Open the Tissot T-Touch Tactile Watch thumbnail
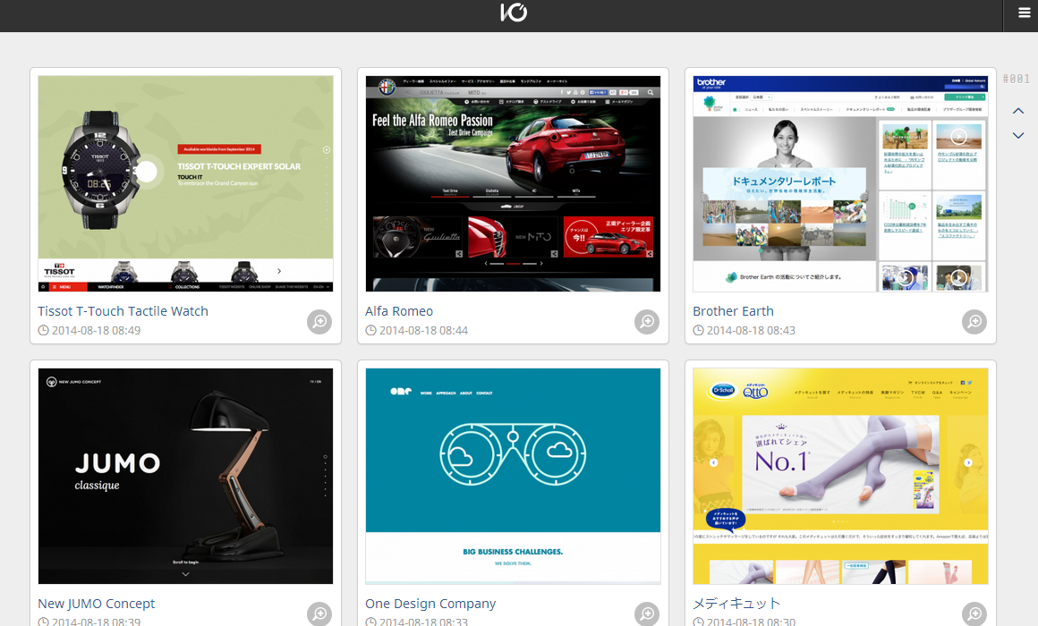The height and width of the screenshot is (626, 1038). tap(185, 183)
